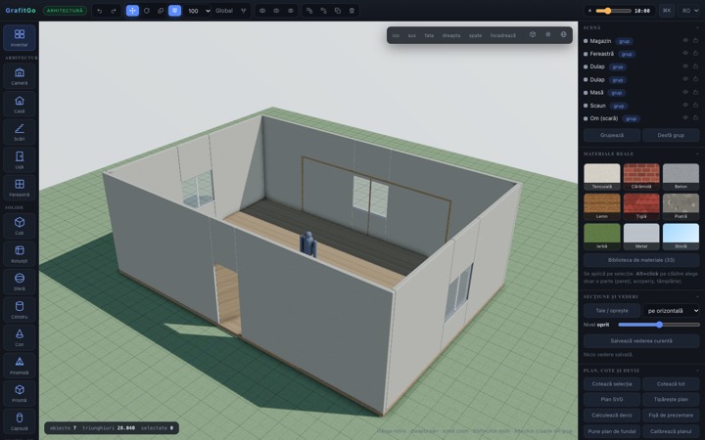
Task: Click the ARHITECTURĂ mode badge
Action: pyautogui.click(x=66, y=11)
